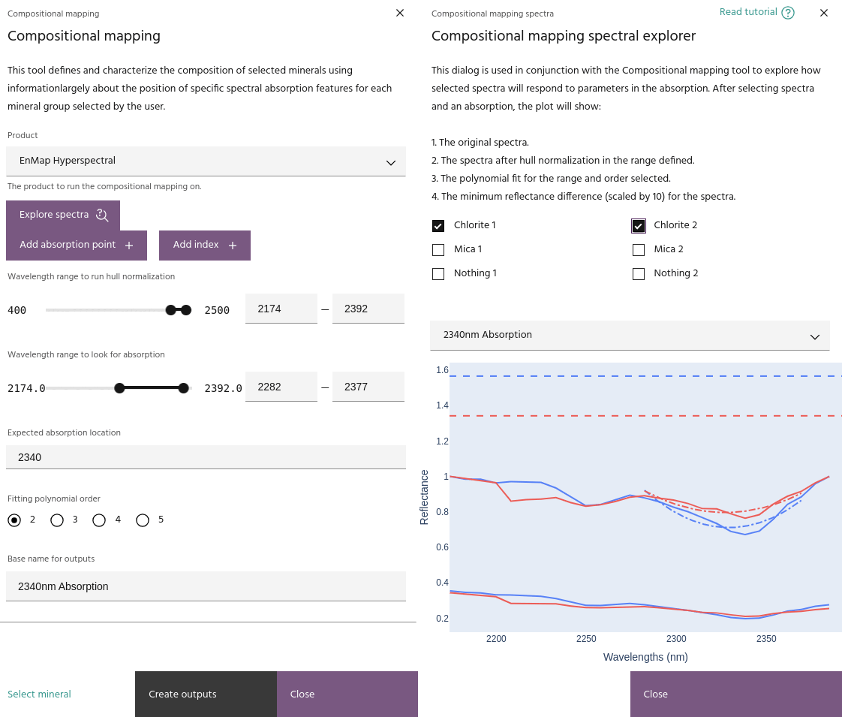The image size is (842, 717).
Task: Enable the Mica 2 checkbox
Action: [x=639, y=250]
